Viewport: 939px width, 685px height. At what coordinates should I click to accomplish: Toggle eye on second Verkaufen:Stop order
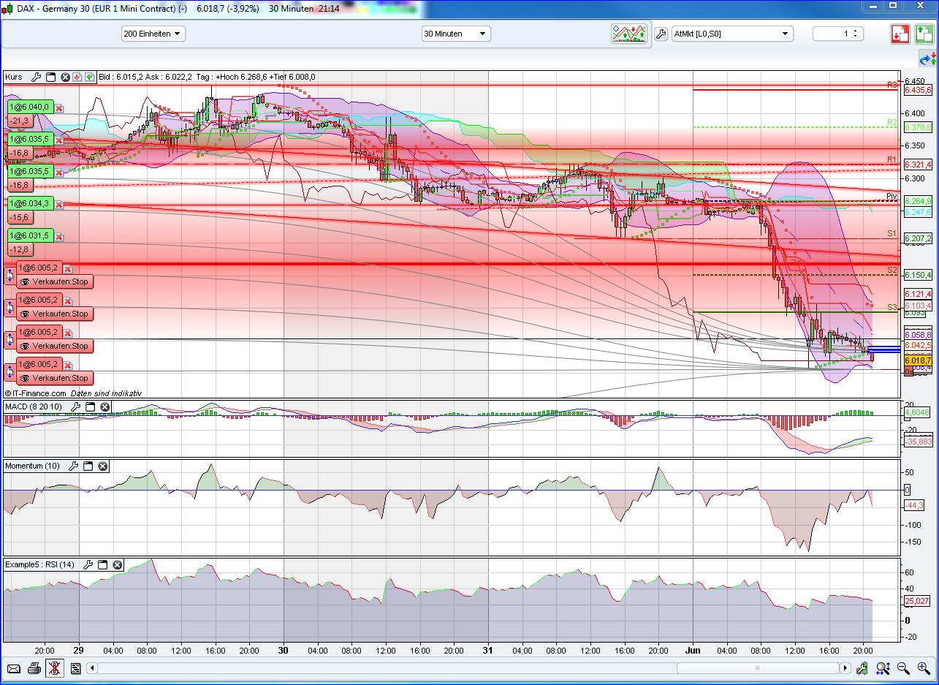point(25,314)
